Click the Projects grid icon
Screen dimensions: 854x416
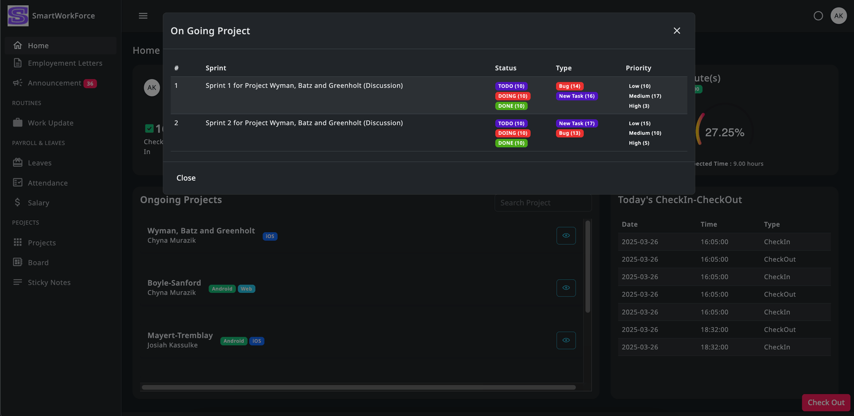(x=18, y=242)
